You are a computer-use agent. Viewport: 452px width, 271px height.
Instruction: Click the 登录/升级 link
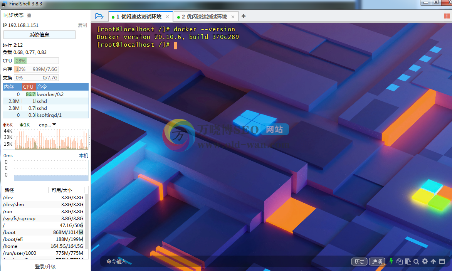point(45,267)
